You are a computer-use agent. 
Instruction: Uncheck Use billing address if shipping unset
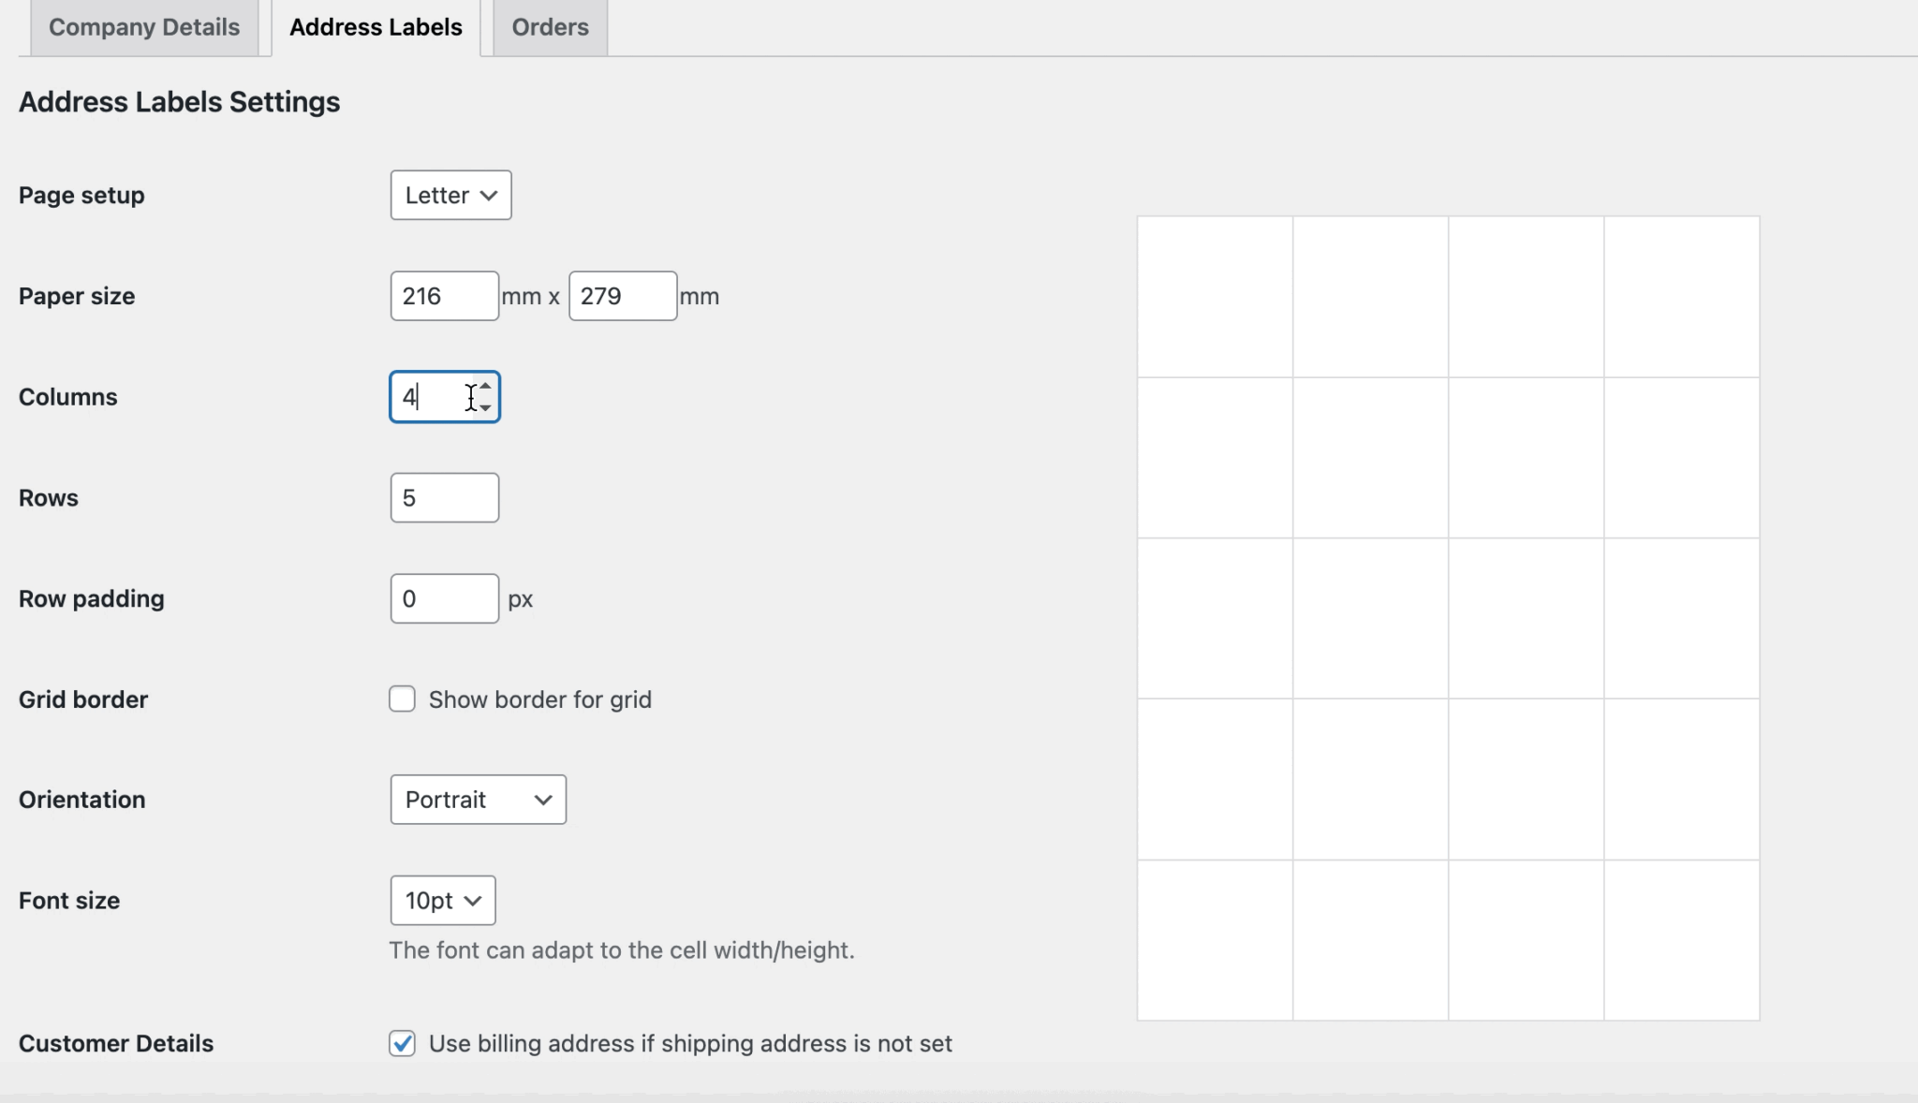[x=402, y=1043]
